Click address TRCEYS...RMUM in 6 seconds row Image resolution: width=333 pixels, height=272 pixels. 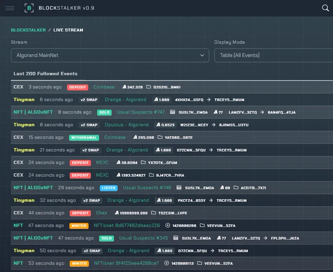(x=229, y=100)
